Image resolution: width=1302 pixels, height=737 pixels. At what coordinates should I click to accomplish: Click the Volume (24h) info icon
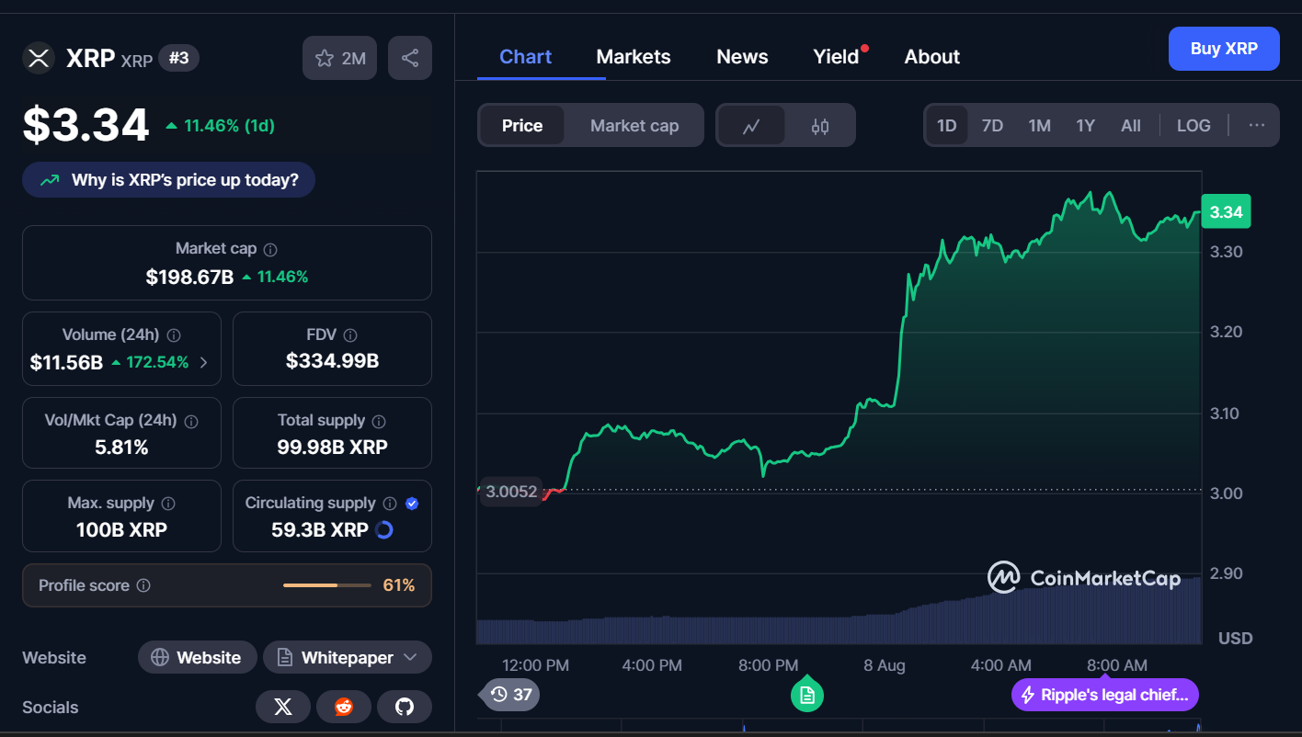[x=174, y=335]
